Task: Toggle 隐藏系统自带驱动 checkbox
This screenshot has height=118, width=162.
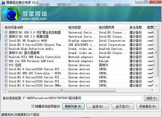Action: [33, 106]
